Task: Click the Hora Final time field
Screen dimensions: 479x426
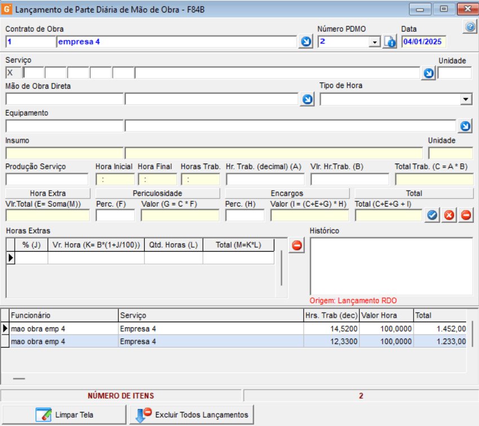Action: click(157, 179)
